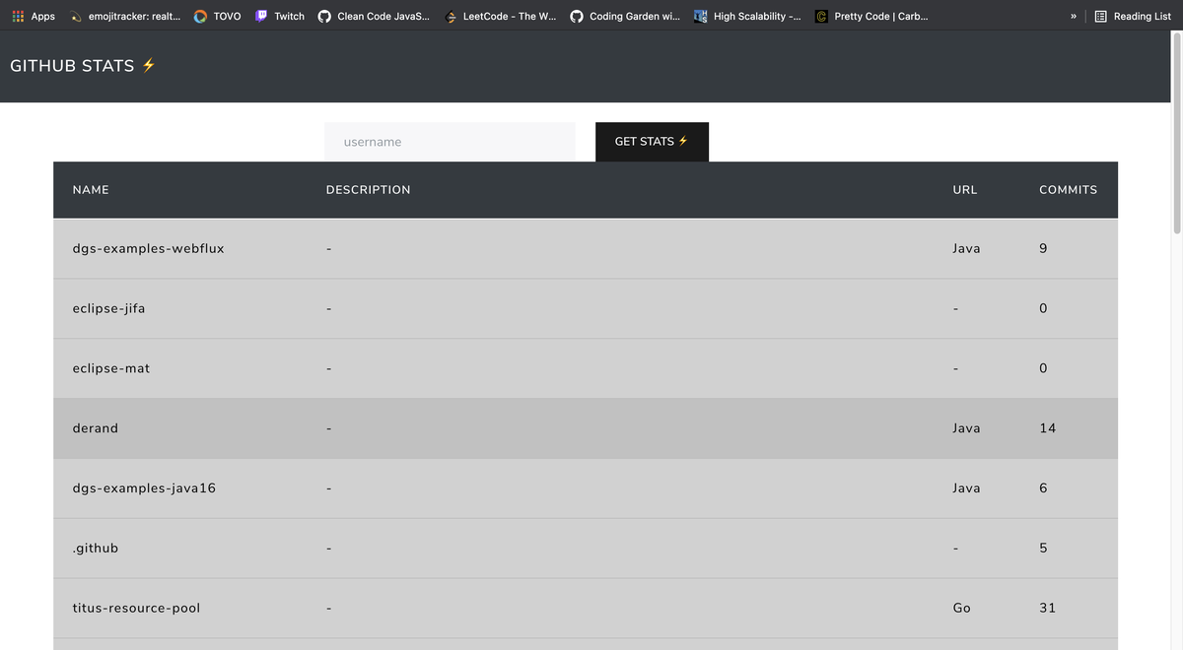1183x650 pixels.
Task: Open the emojitracker bookmark
Action: 125,16
